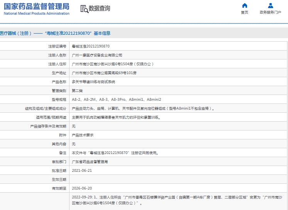Click National Medical Products Administration subtitle
Screen dimensions: 288x210
[37, 14]
